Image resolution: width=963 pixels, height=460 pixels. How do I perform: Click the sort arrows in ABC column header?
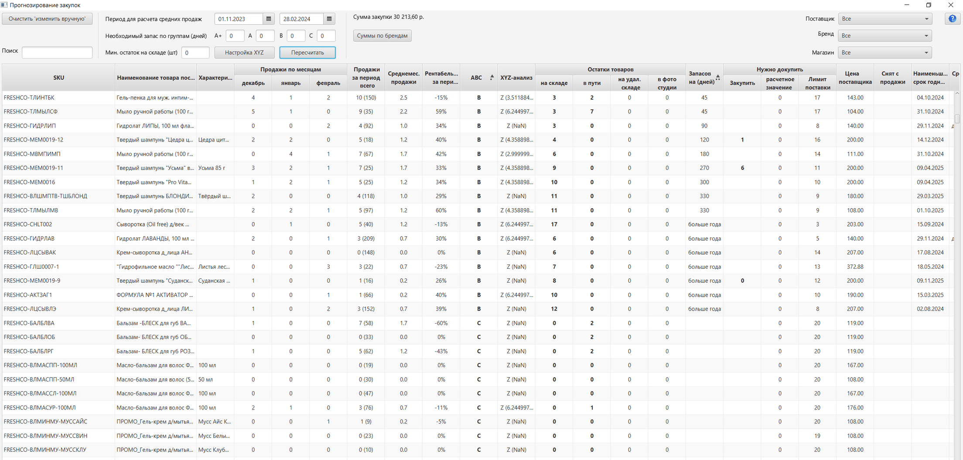[x=492, y=78]
